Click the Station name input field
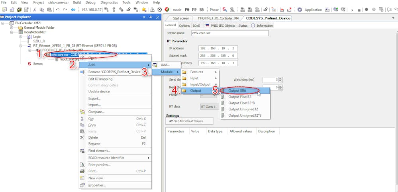The height and width of the screenshot is (192, 398). [x=230, y=33]
